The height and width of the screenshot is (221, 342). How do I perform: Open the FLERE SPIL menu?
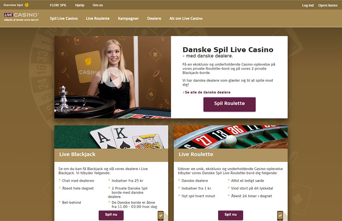point(58,5)
